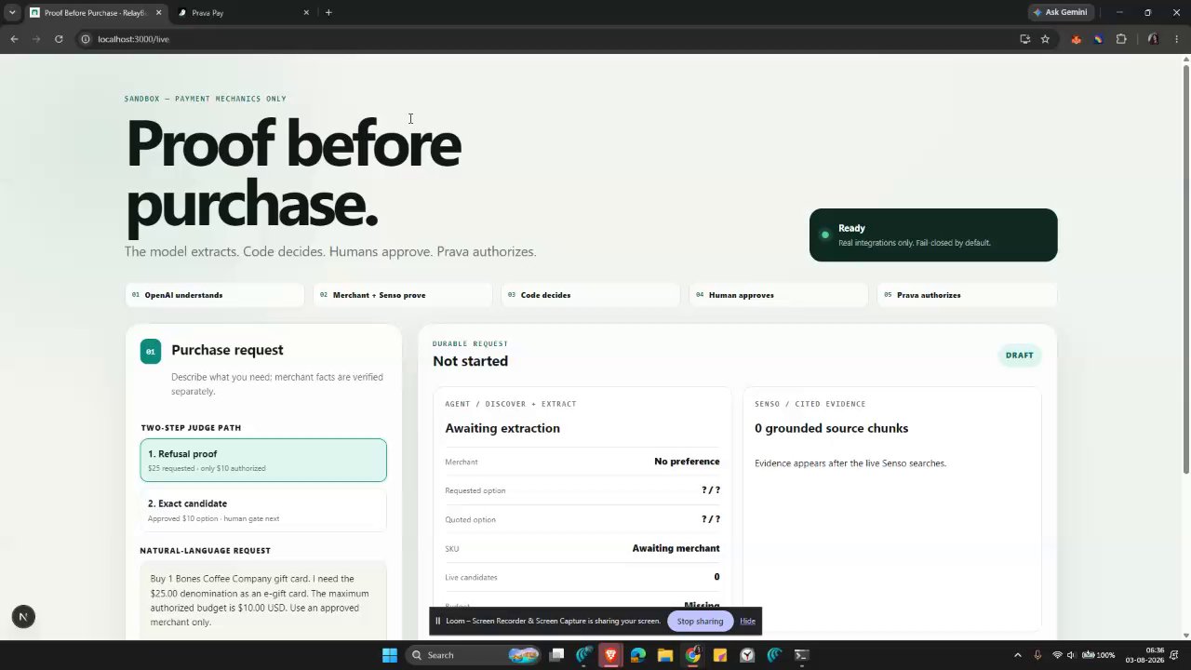
Task: Select the Proof Before Purchase tab
Action: [95, 13]
